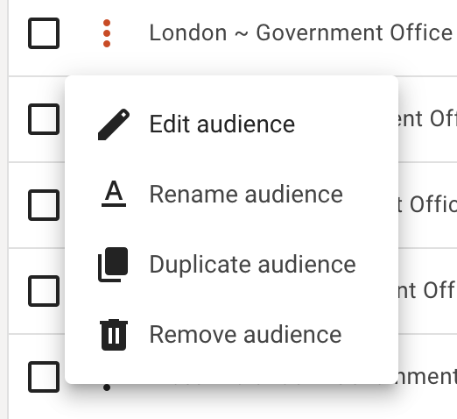The height and width of the screenshot is (419, 457).
Task: Click the underlined A rename icon
Action: pos(114,194)
